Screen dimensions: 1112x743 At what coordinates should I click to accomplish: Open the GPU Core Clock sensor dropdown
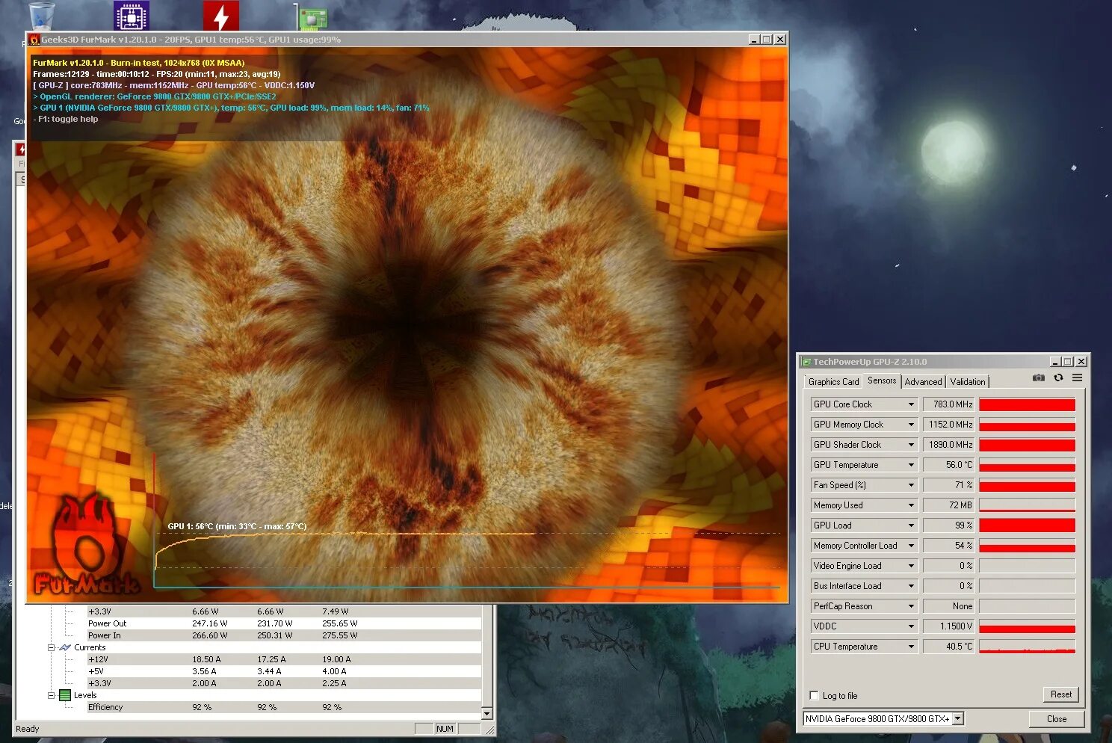click(911, 404)
